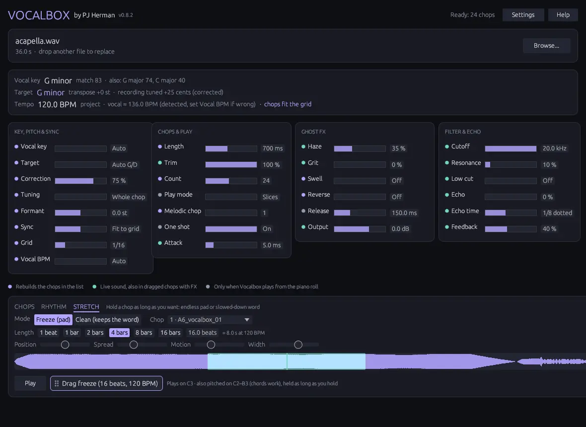The width and height of the screenshot is (586, 427).
Task: Click the '150.0 ms' Release value
Action: [x=404, y=213]
